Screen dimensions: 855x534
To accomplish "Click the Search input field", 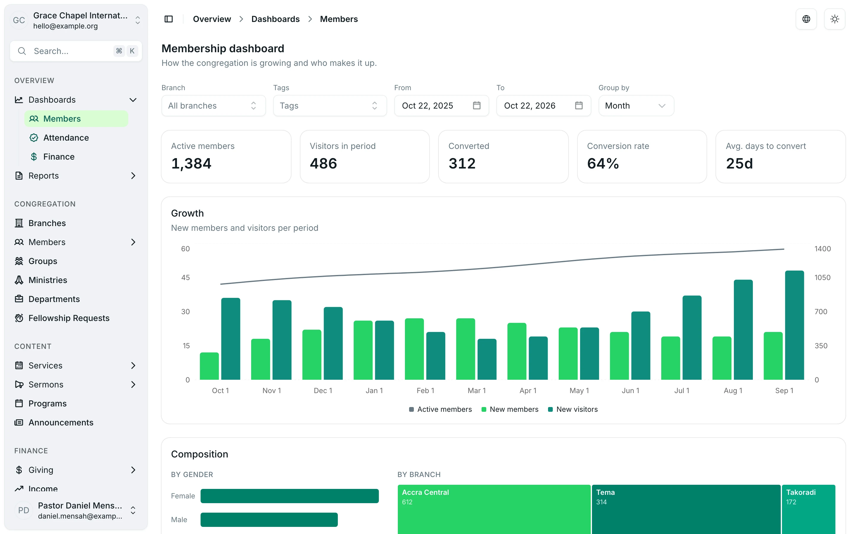I will pos(76,51).
